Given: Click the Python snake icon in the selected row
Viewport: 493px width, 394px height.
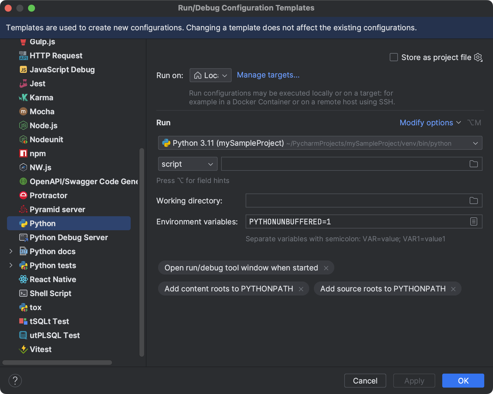Looking at the screenshot, I should 23,223.
